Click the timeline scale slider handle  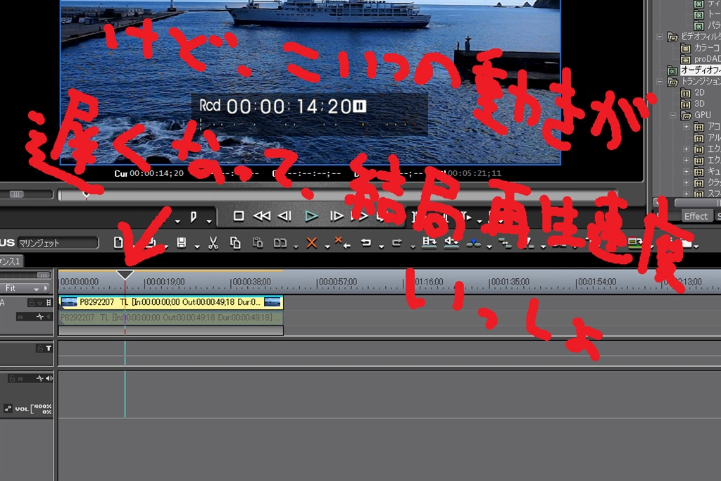[43, 275]
